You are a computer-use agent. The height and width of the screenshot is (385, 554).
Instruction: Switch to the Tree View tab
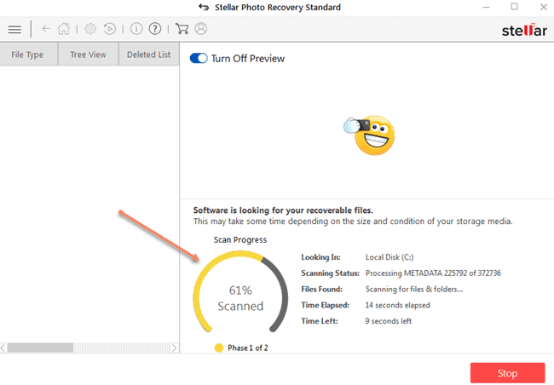pyautogui.click(x=88, y=55)
